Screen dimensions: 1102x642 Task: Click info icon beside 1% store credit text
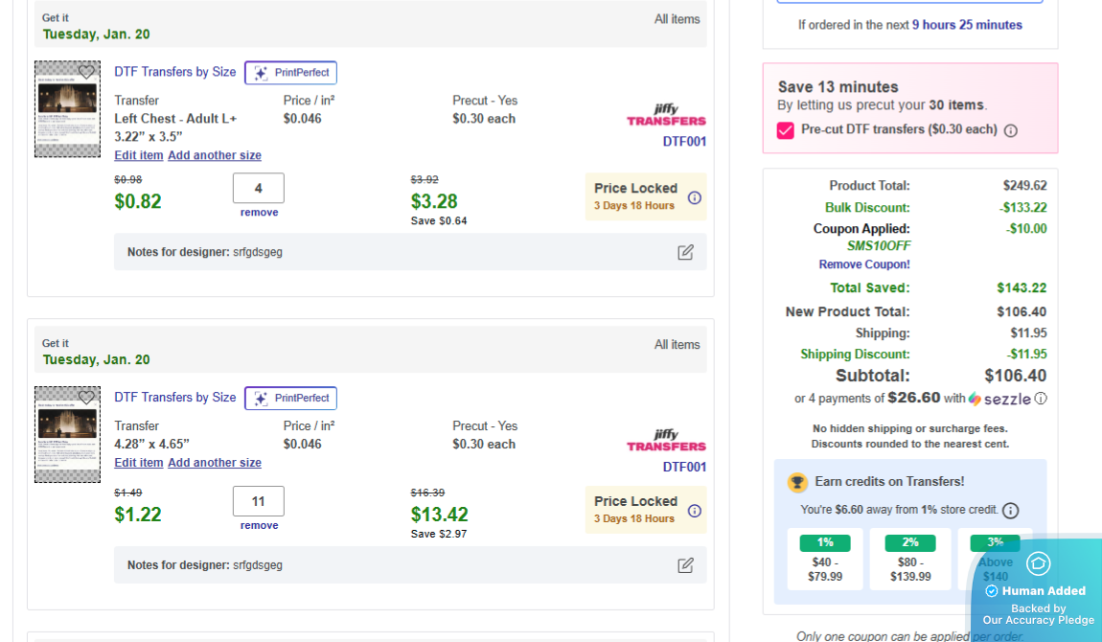coord(1010,511)
